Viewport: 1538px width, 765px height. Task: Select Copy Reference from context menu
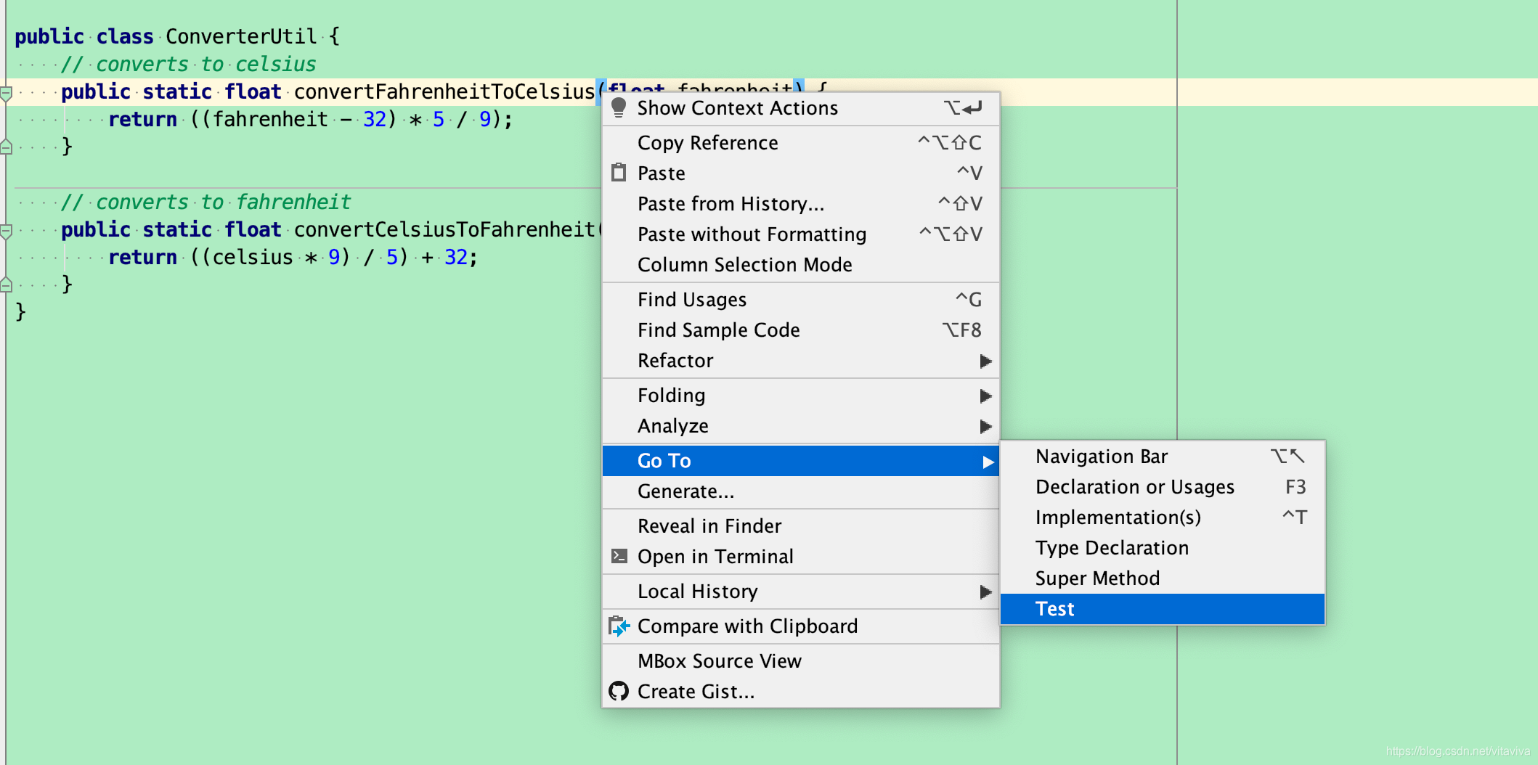pyautogui.click(x=801, y=143)
